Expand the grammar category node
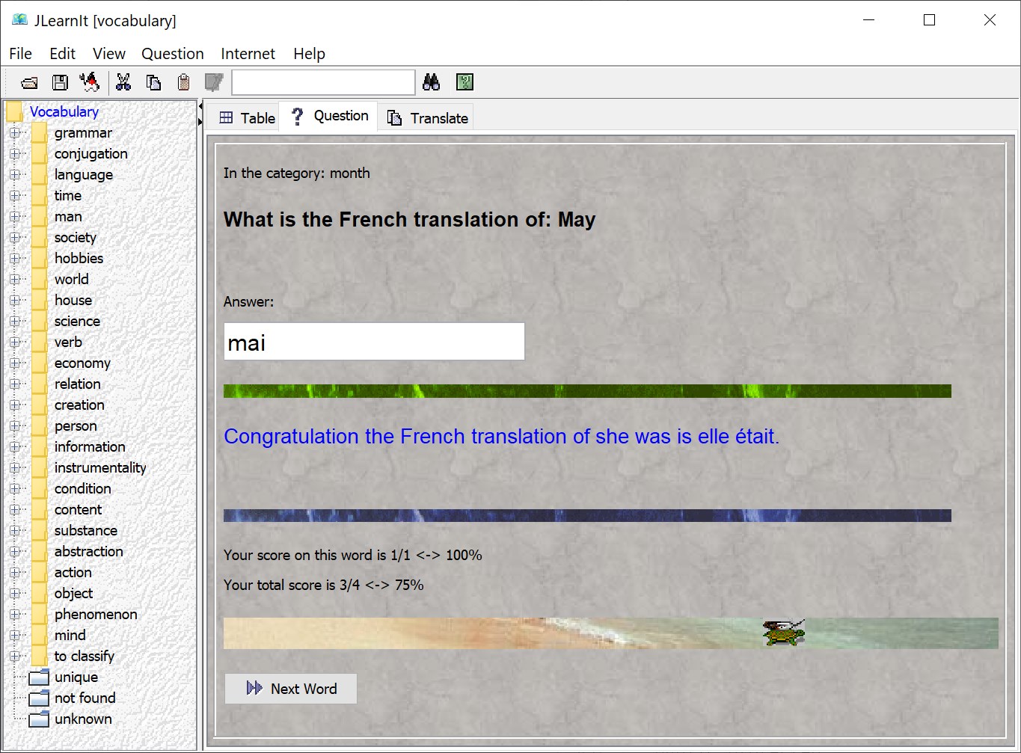1021x753 pixels. [x=14, y=133]
